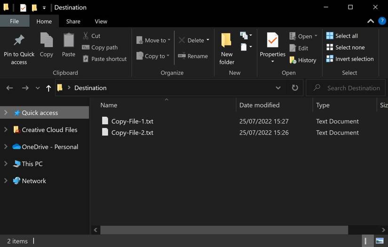Click the horizontal scrollbar in file list
Screen dimensions: 388x247
223,230
